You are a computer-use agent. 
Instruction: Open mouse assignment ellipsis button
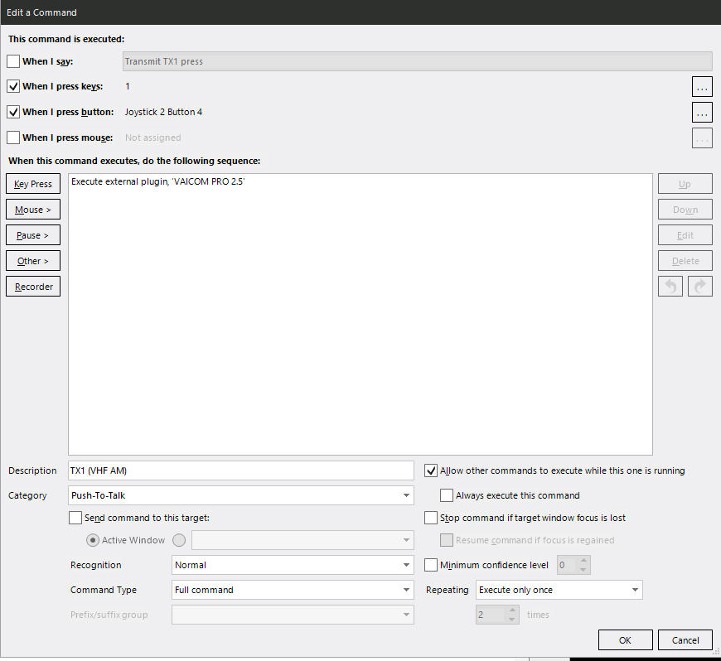pos(702,138)
